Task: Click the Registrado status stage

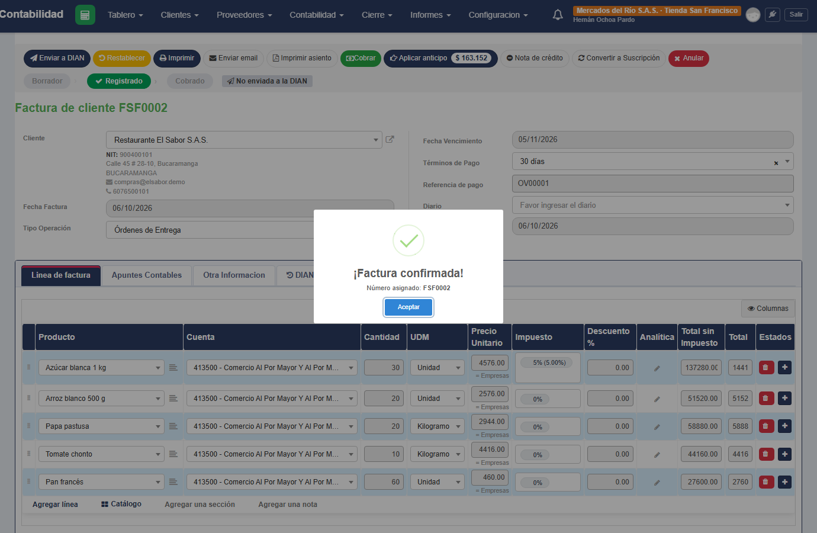Action: pyautogui.click(x=119, y=81)
